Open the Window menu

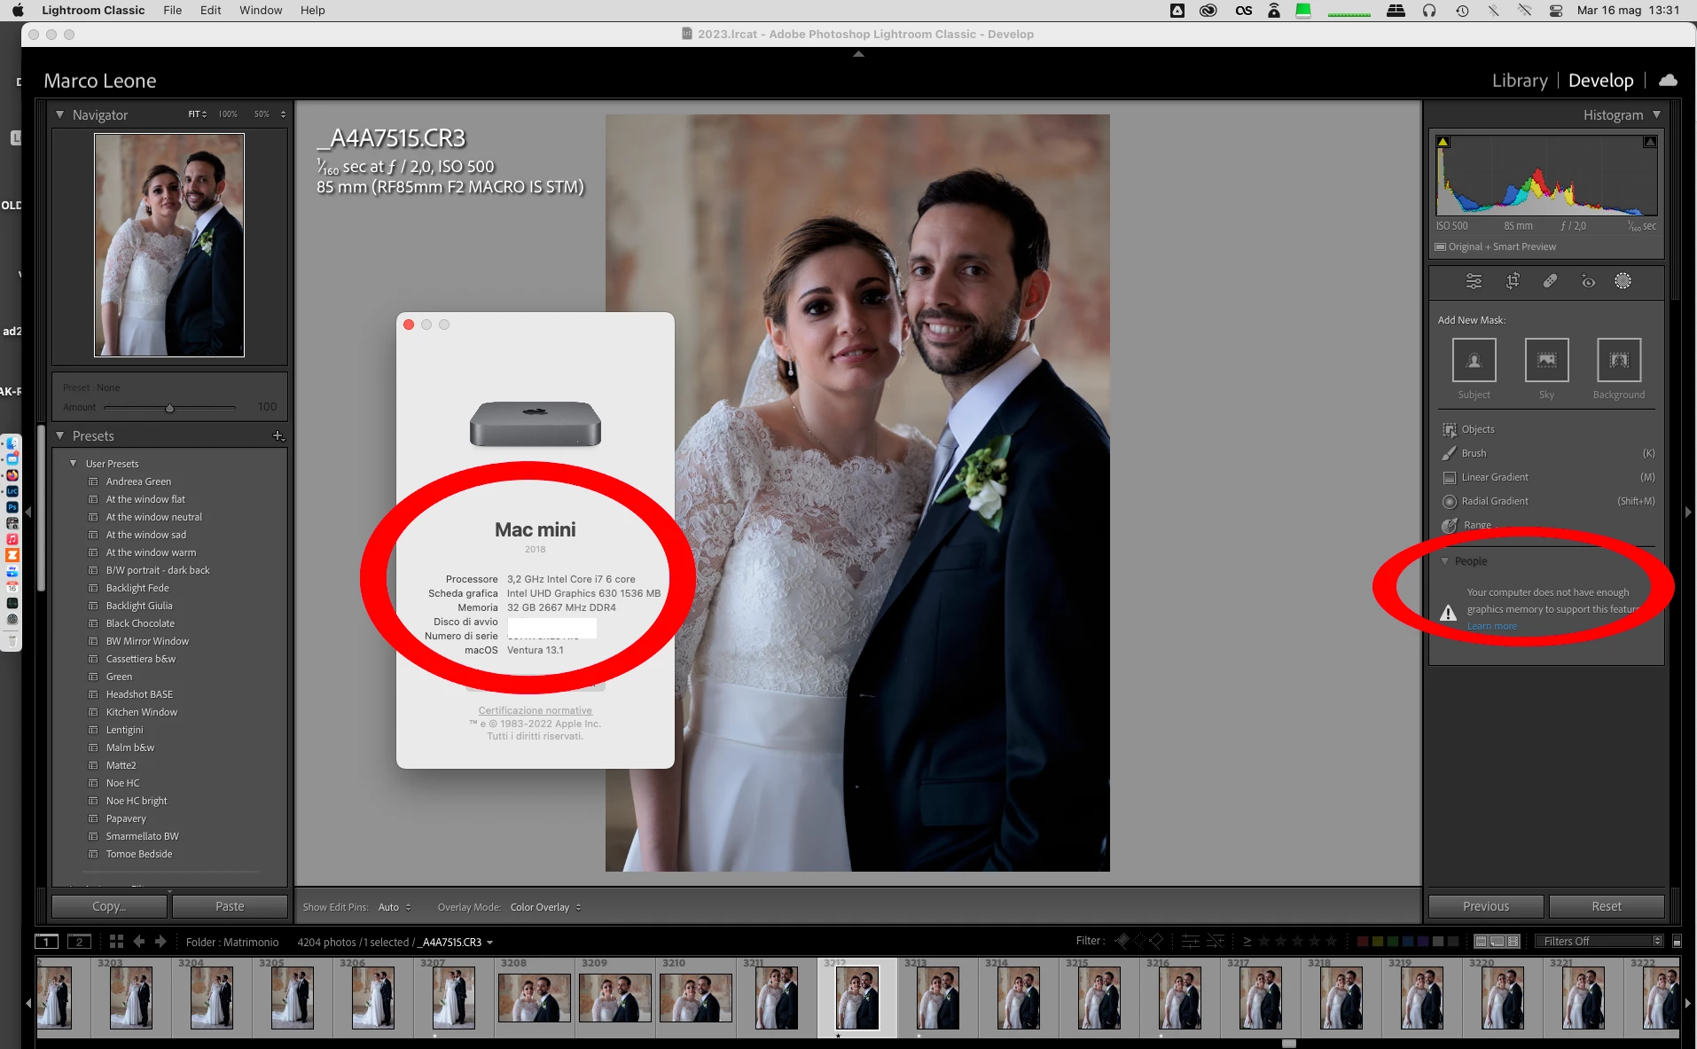pos(261,11)
